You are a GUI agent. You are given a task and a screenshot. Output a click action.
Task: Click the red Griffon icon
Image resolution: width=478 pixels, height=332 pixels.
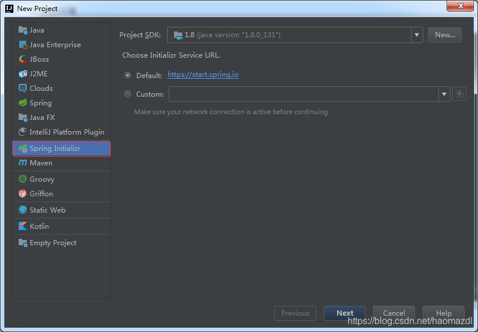23,193
